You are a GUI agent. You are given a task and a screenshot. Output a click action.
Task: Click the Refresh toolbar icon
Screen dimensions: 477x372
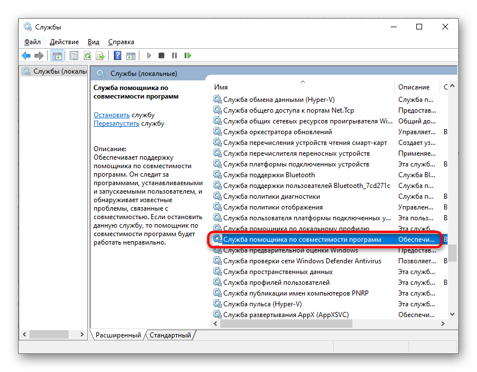click(87, 55)
